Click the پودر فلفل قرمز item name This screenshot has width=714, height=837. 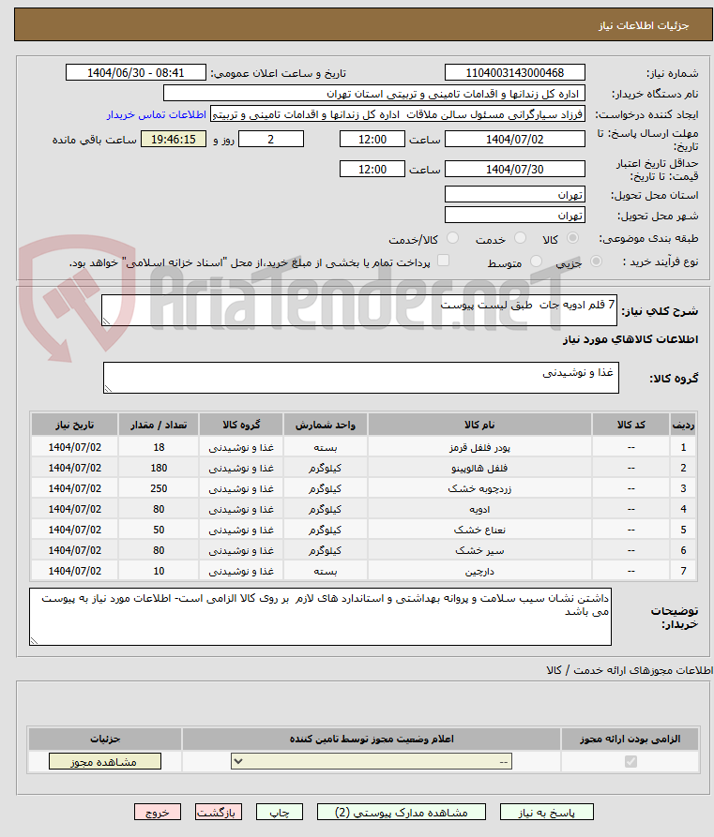click(479, 447)
